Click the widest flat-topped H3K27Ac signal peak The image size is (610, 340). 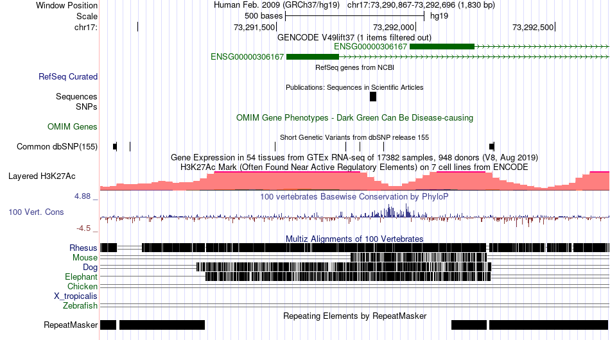287,180
